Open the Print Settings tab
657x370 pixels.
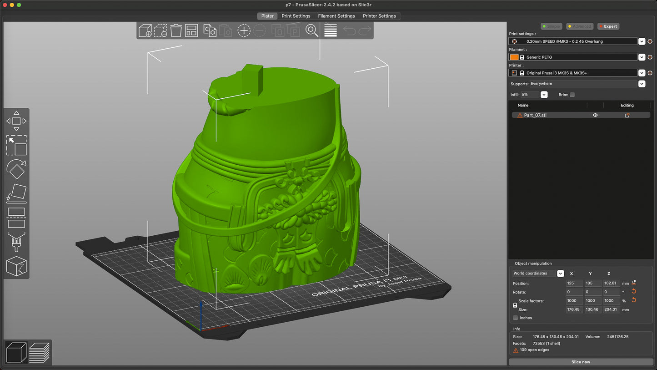click(x=296, y=16)
